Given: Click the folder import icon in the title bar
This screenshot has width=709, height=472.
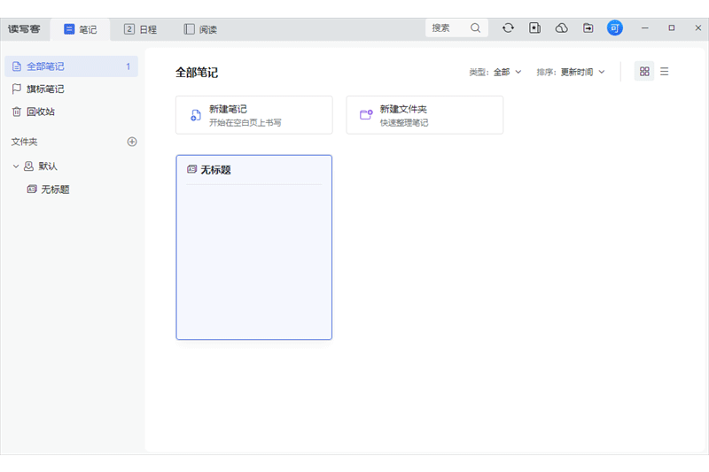Looking at the screenshot, I should [588, 28].
